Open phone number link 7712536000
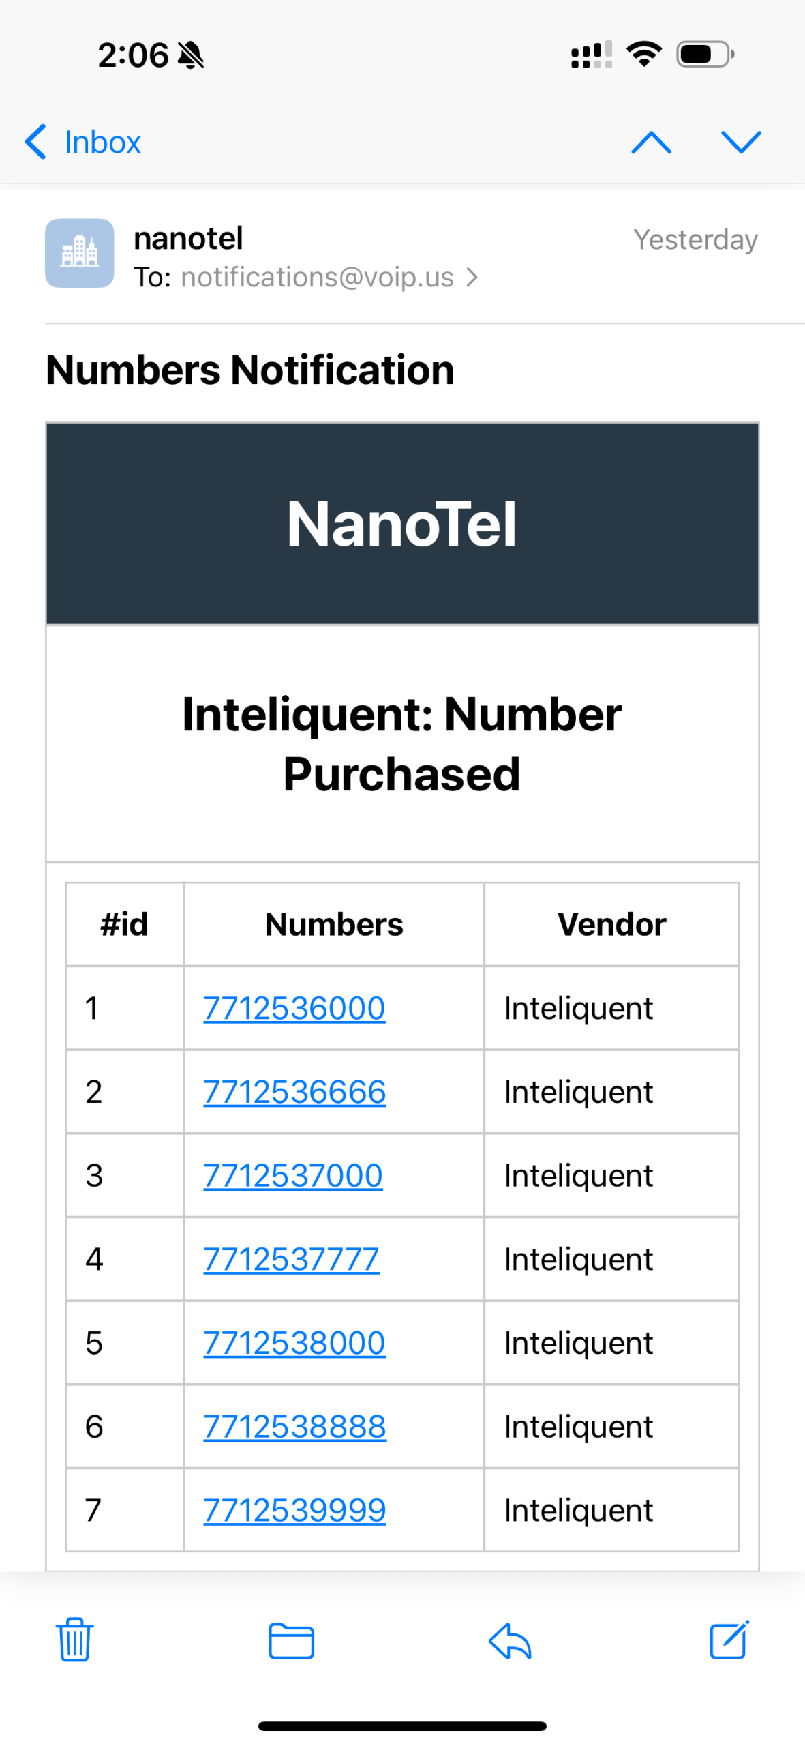805x1746 pixels. (x=294, y=1007)
